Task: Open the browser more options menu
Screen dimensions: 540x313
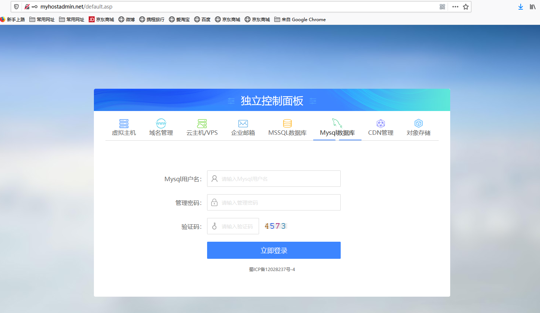Action: [x=455, y=6]
